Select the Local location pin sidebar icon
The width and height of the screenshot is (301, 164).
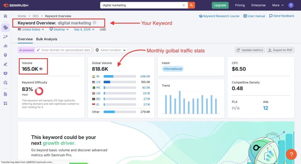pos(5,55)
